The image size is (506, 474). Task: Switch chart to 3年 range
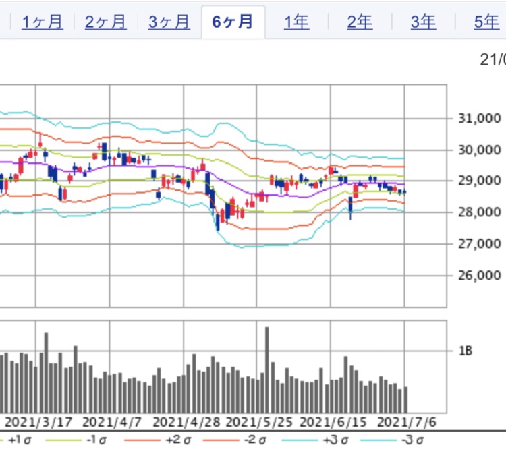[x=424, y=22]
